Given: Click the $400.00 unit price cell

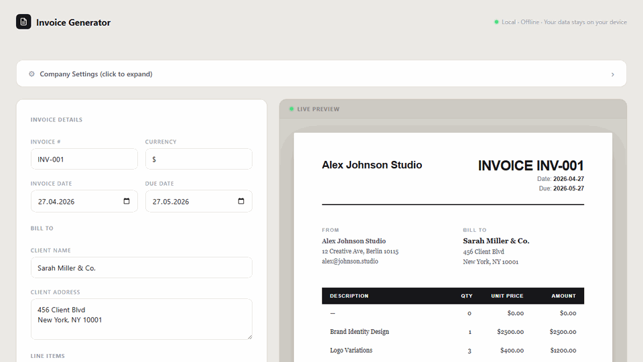Looking at the screenshot, I should tap(512, 351).
